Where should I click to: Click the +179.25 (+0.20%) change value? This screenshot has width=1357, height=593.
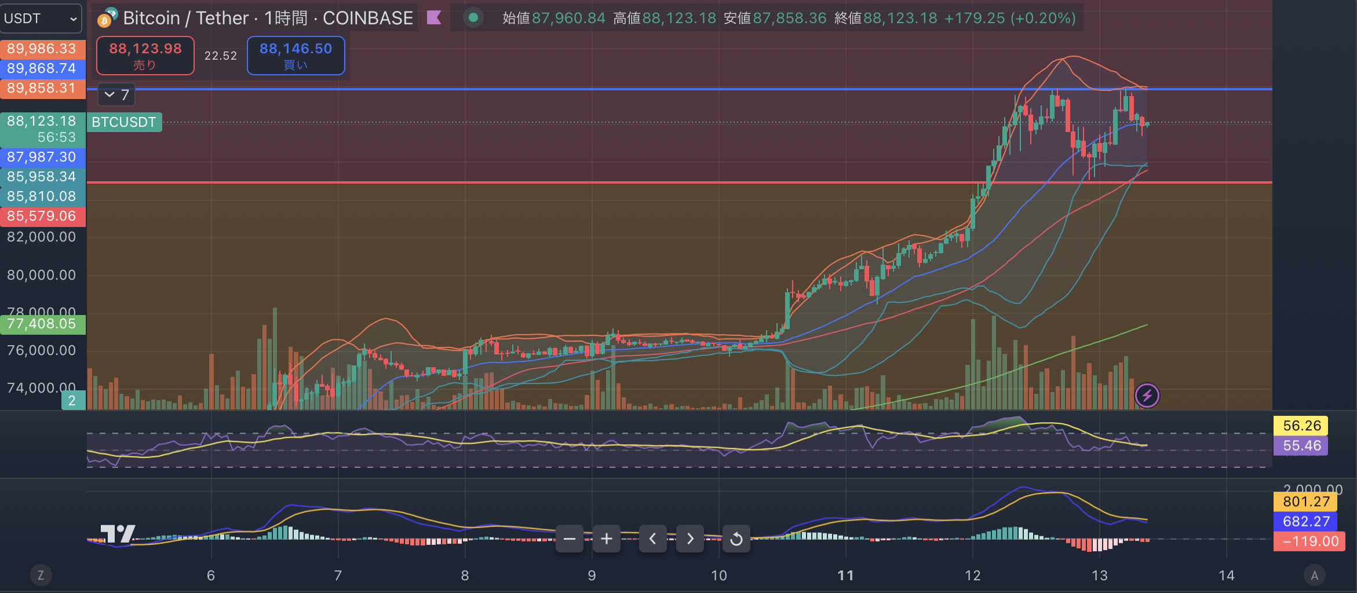click(1010, 18)
